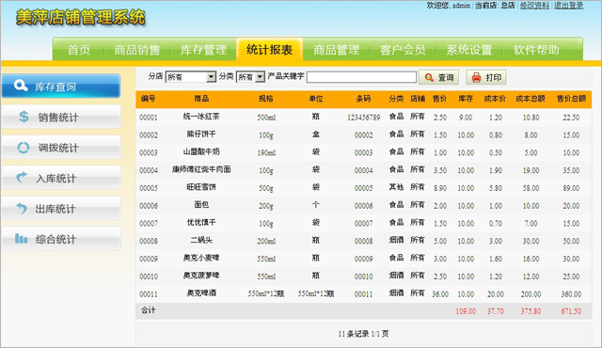Click the 售价总额 column header

point(571,99)
